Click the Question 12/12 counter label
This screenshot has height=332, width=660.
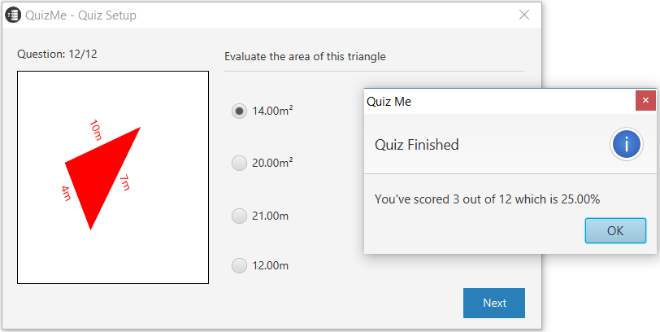point(57,54)
